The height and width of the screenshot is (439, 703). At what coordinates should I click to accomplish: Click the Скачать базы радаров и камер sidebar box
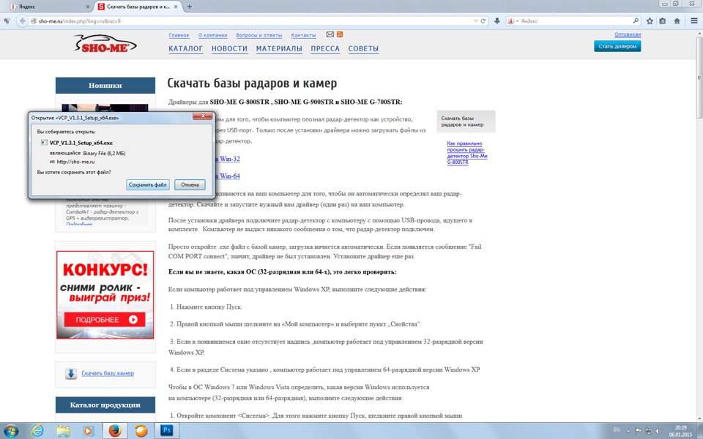(x=466, y=121)
